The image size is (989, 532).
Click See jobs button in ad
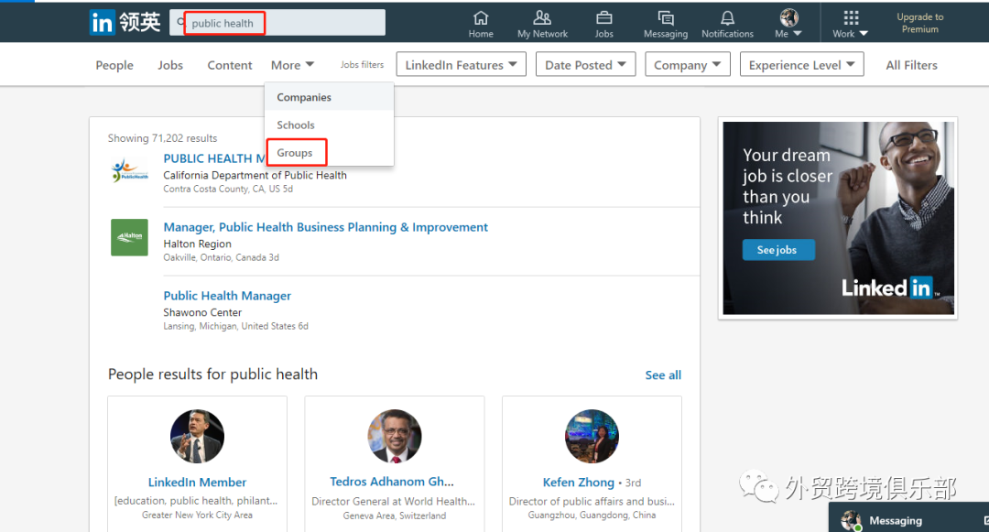[x=778, y=250]
